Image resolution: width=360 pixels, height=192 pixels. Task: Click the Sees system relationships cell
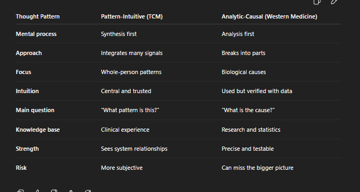point(134,149)
